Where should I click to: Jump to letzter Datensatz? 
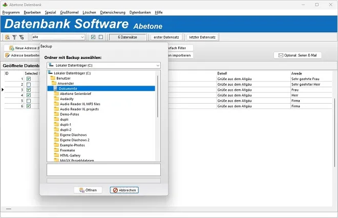tap(202, 37)
